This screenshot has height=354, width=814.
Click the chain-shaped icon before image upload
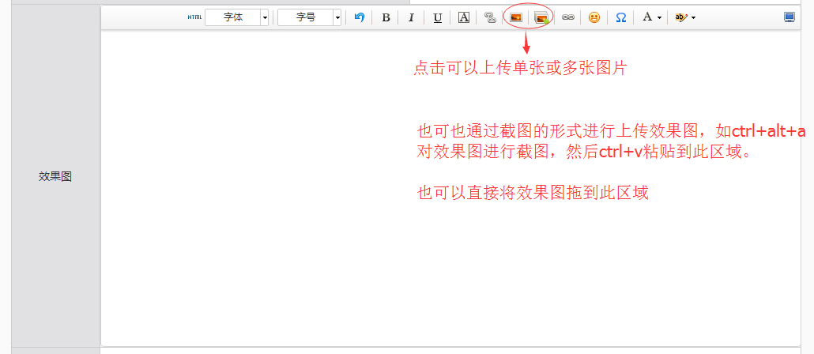click(489, 17)
